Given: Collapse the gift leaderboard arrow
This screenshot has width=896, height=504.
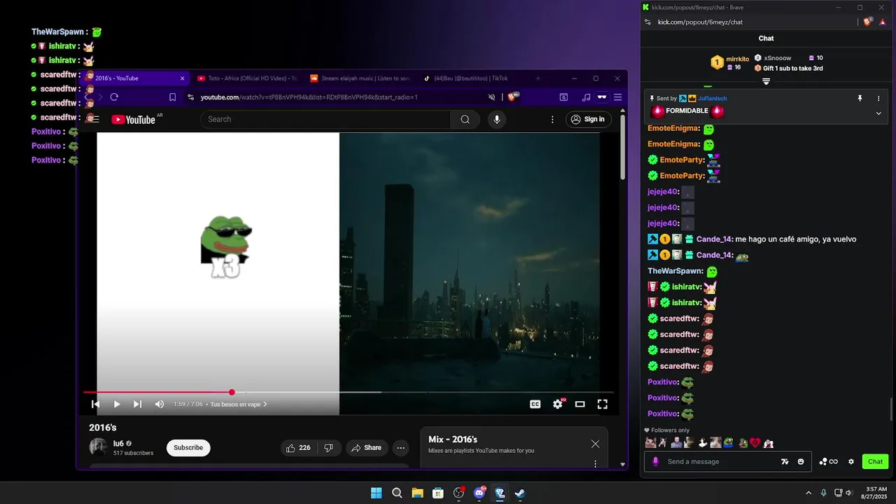Looking at the screenshot, I should (x=766, y=81).
